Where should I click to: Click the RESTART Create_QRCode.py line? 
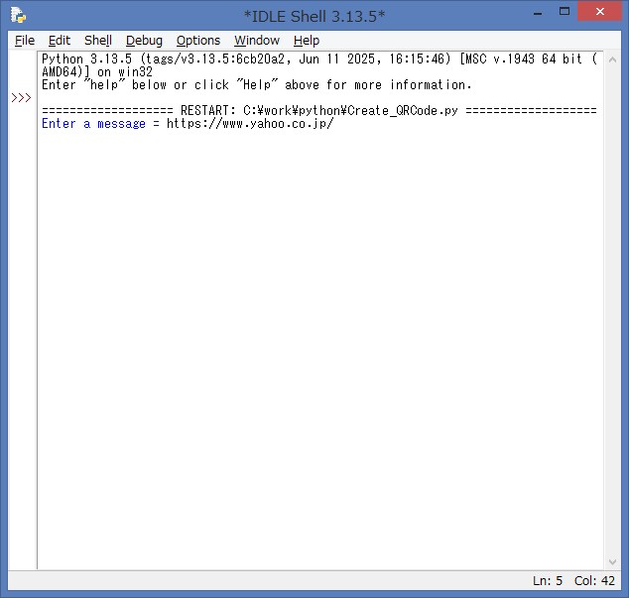[319, 111]
